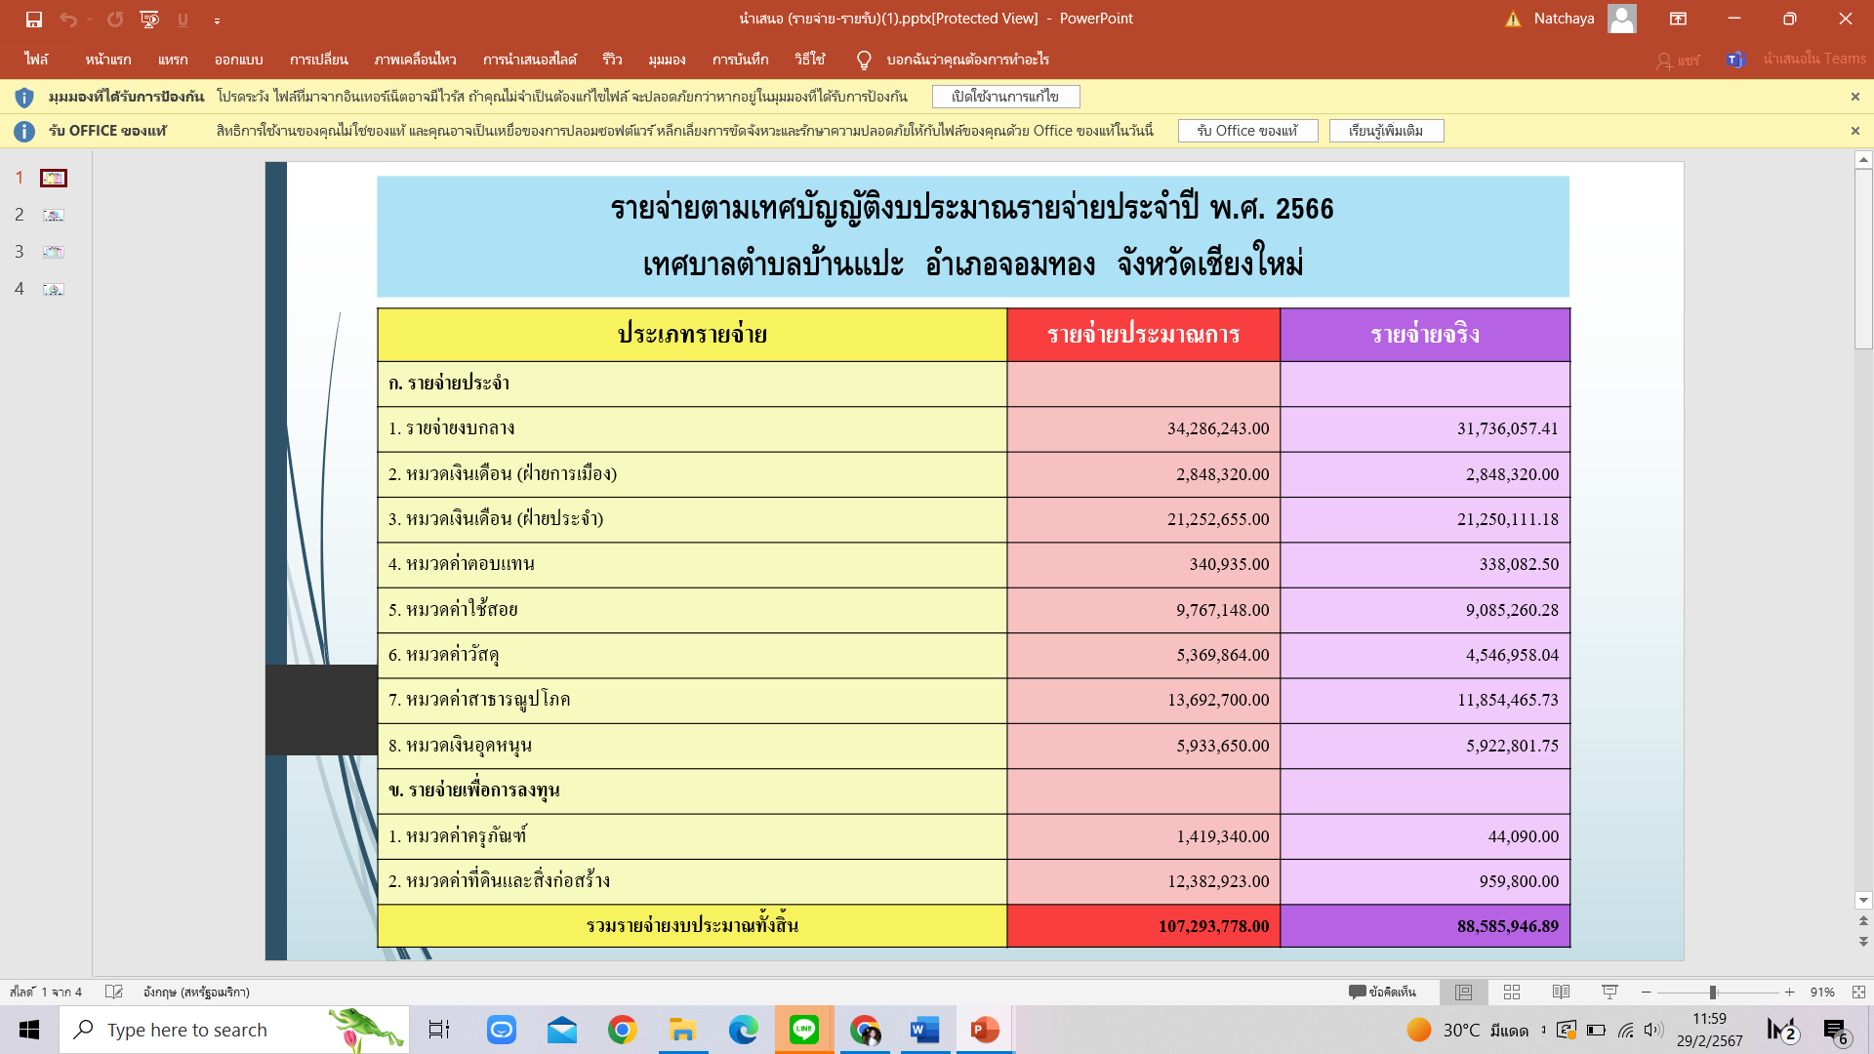The image size is (1874, 1054).
Task: Open the แทรก (Insert) ribbon tab
Action: [x=173, y=60]
